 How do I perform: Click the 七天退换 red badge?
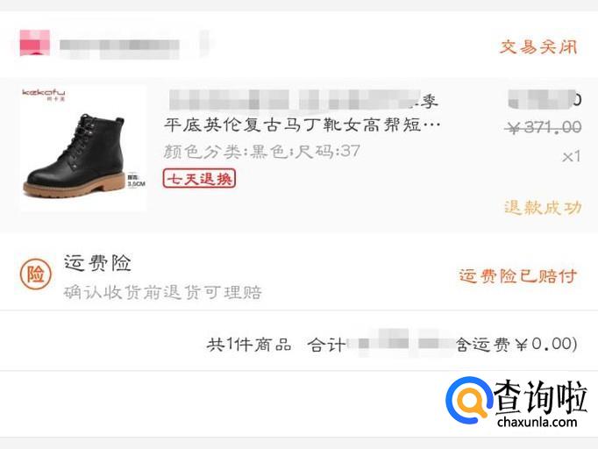click(x=199, y=179)
